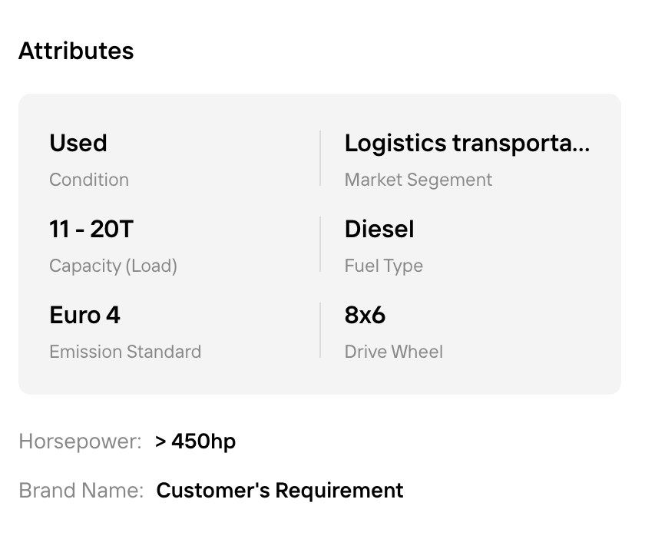Click the Attributes section heading

76,51
